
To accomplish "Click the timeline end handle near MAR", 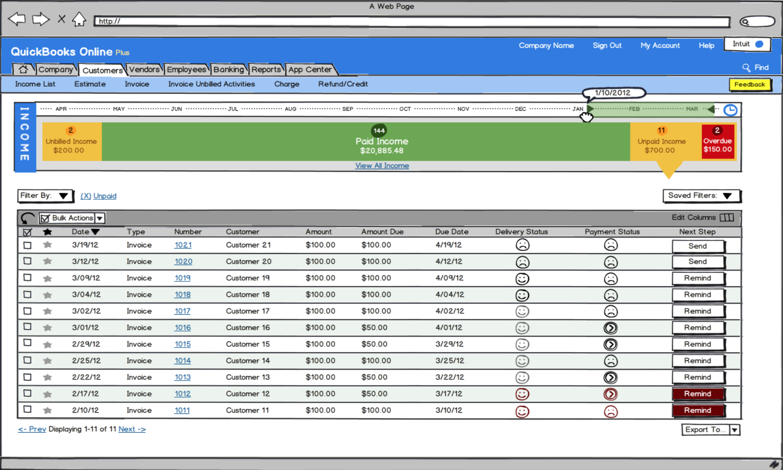I will point(710,109).
